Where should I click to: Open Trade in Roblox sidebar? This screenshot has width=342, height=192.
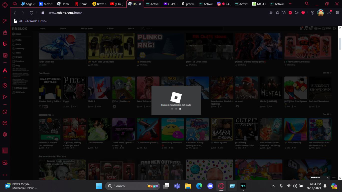(18, 53)
